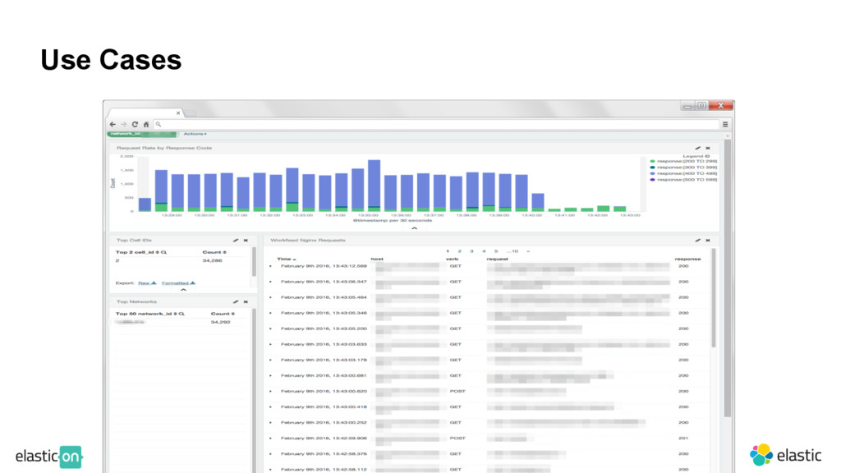Select response 400 TO 499 legend color
The image size is (841, 473).
(x=652, y=173)
